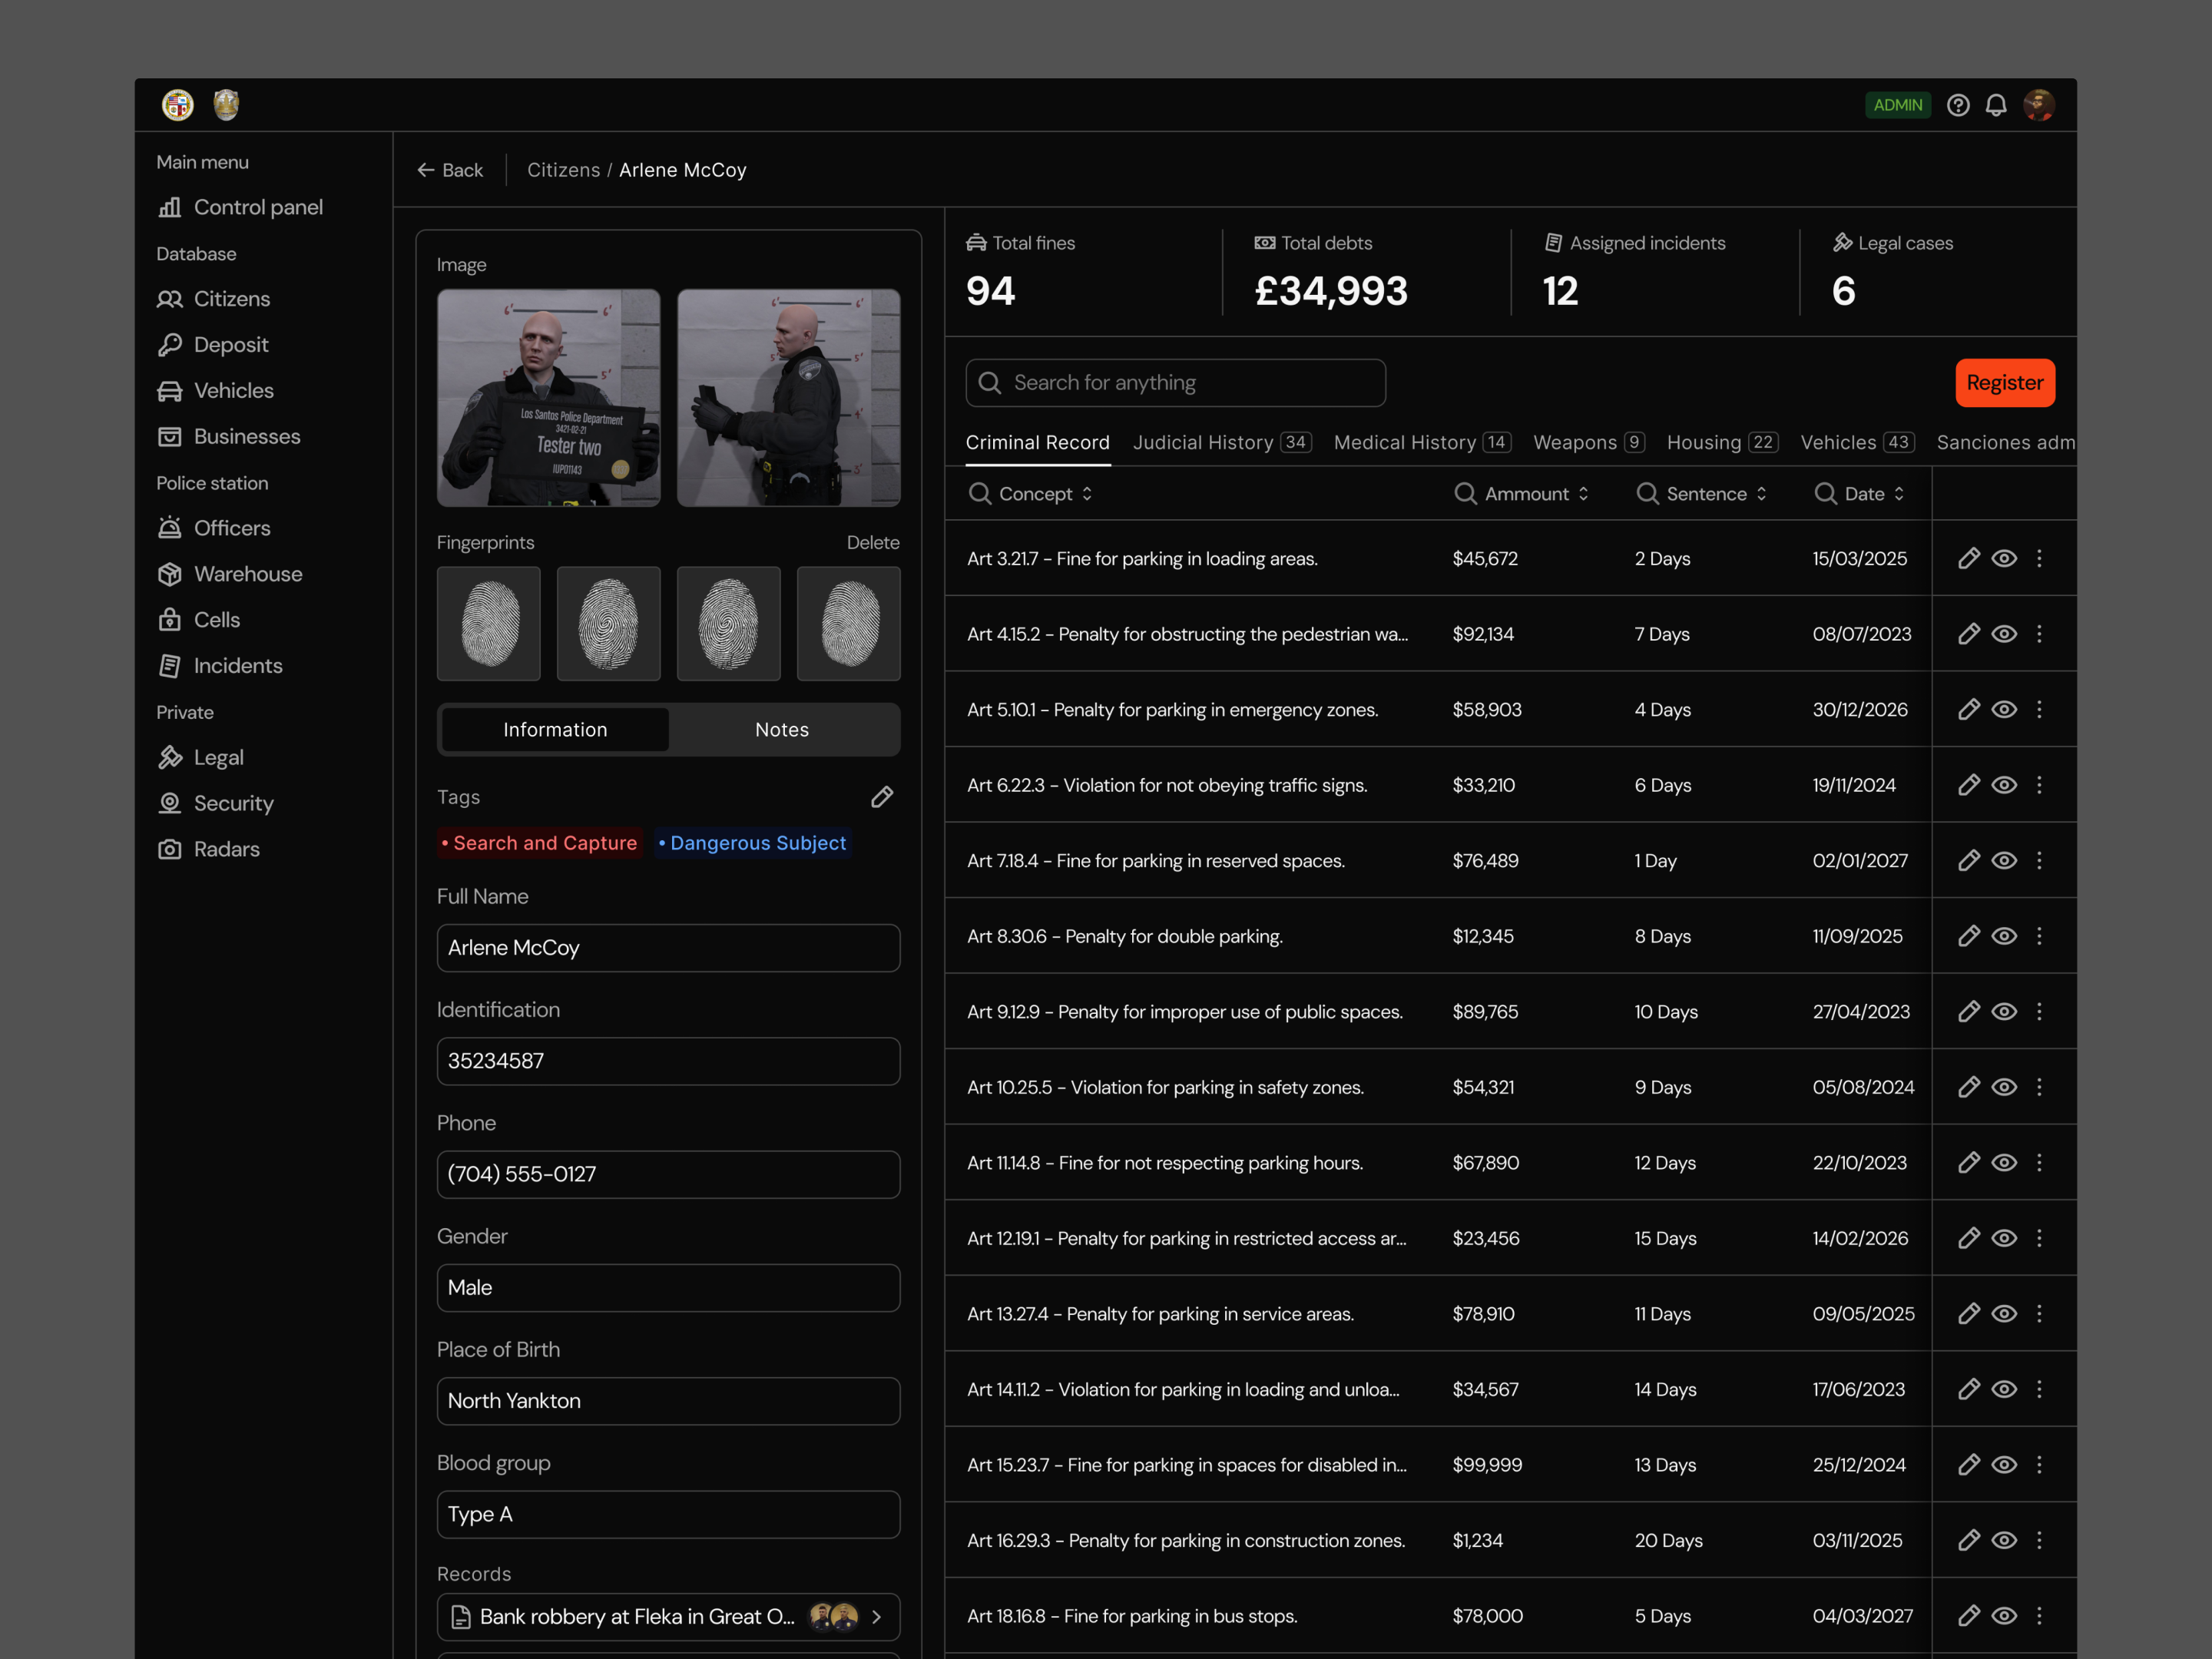Edit the Art 3.21.7 loading areas record
Screen dimensions: 2212x1659
(1968, 558)
